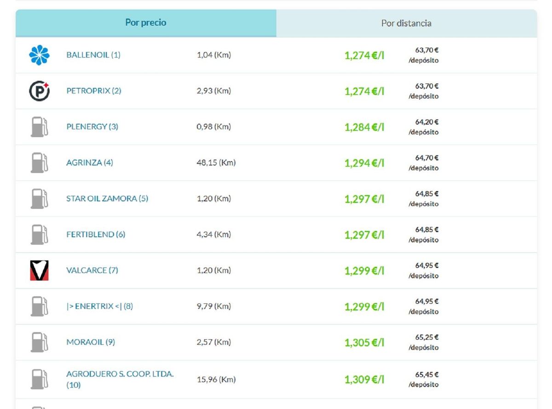Switch to the 'Por precio' tab
552x409 pixels.
point(146,23)
